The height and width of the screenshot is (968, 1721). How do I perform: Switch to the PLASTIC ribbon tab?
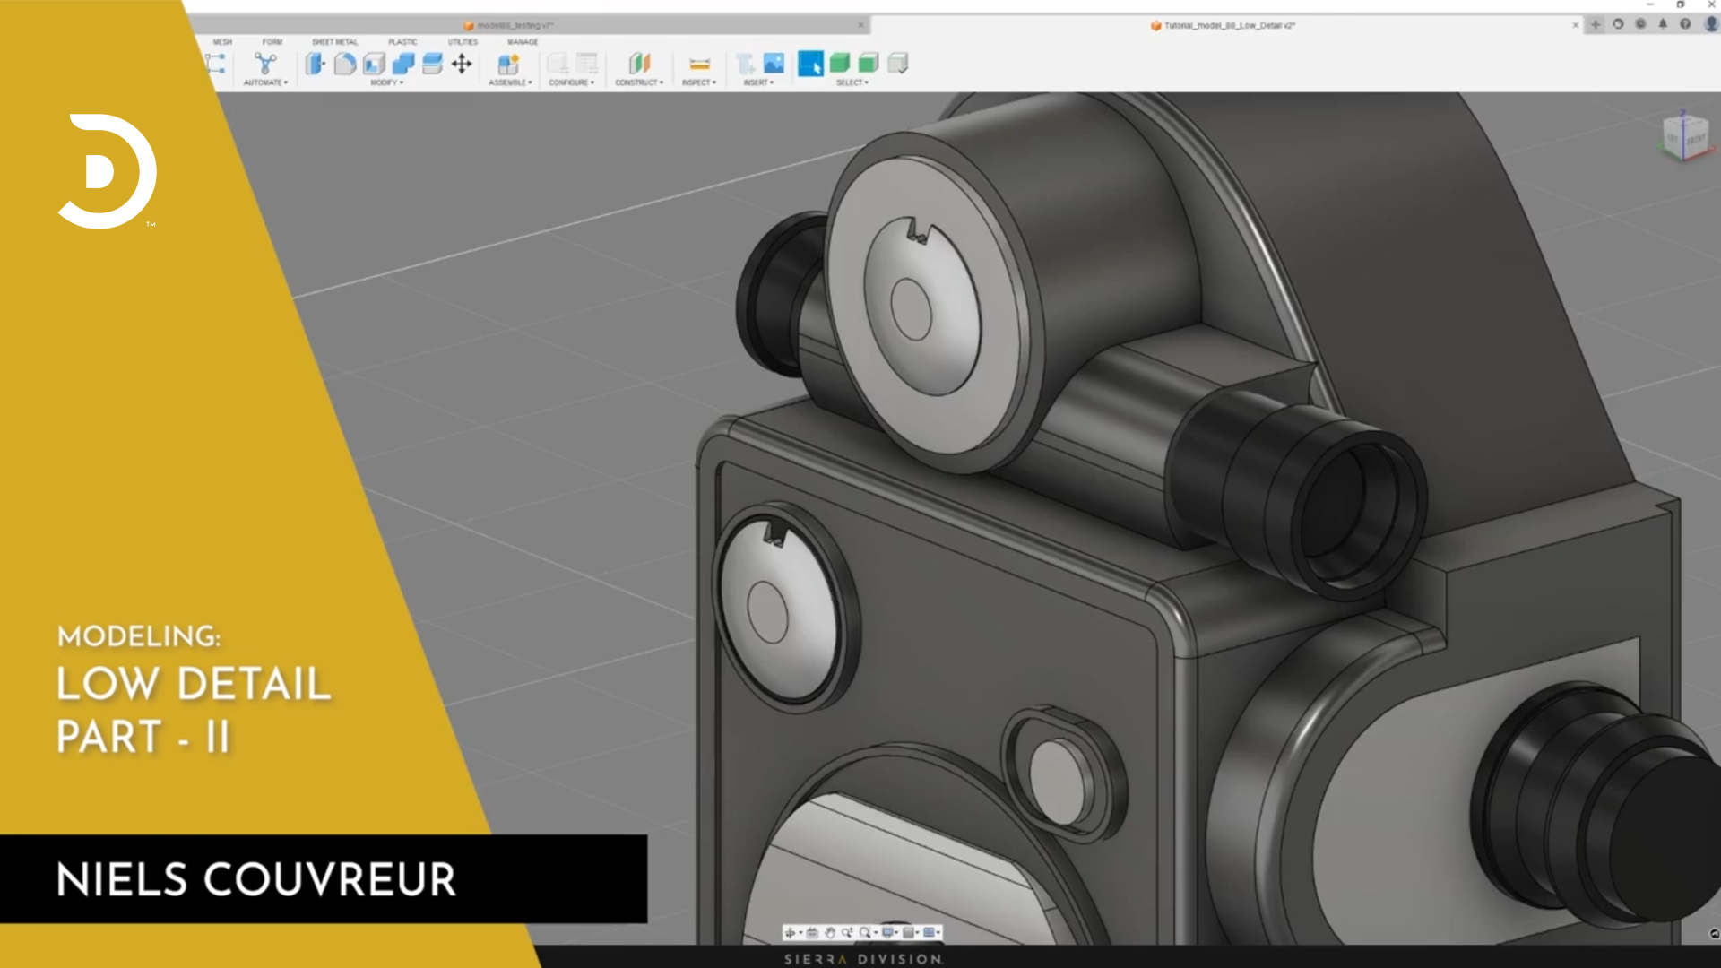tap(402, 42)
